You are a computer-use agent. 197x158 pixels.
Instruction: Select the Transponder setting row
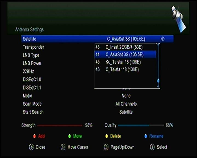tap(33, 47)
